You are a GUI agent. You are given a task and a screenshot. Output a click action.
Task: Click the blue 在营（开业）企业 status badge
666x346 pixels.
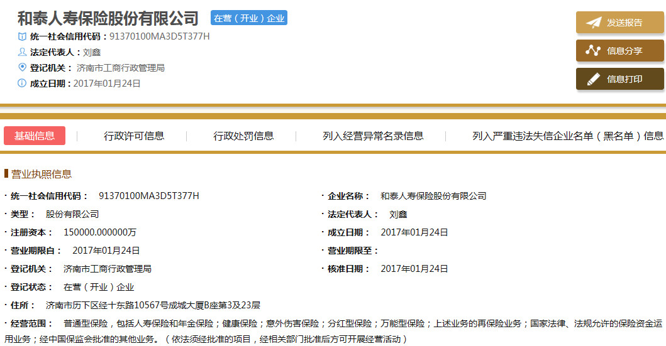249,18
